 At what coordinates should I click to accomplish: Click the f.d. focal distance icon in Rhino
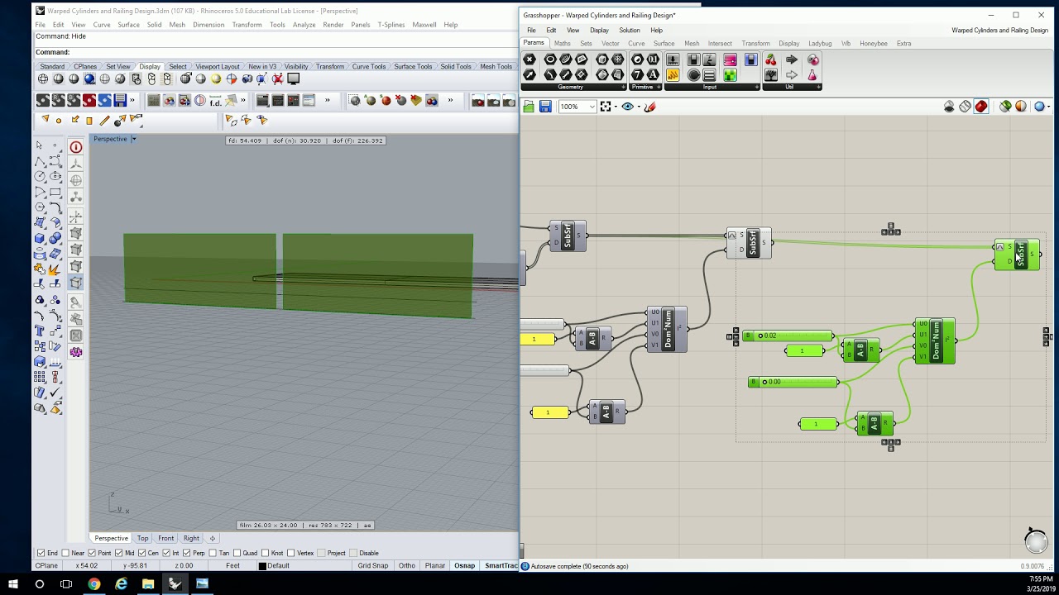click(215, 101)
